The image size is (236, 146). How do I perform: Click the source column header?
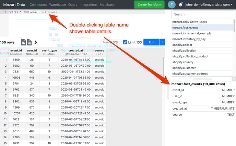pyautogui.click(x=99, y=52)
